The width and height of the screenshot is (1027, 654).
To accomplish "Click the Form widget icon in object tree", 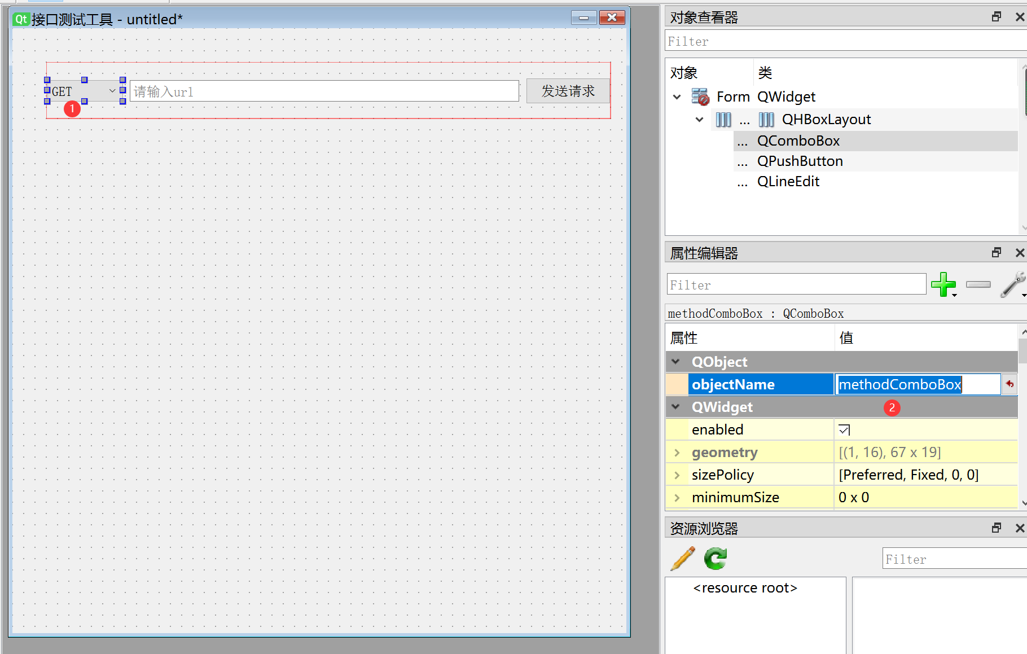I will tap(700, 96).
